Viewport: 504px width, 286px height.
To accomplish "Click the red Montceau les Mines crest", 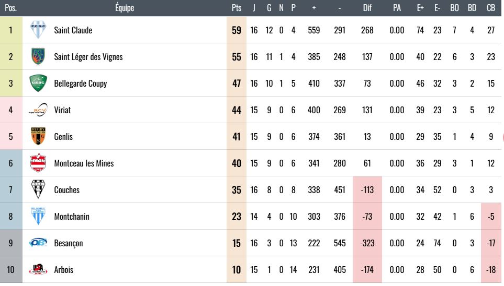I will point(38,163).
